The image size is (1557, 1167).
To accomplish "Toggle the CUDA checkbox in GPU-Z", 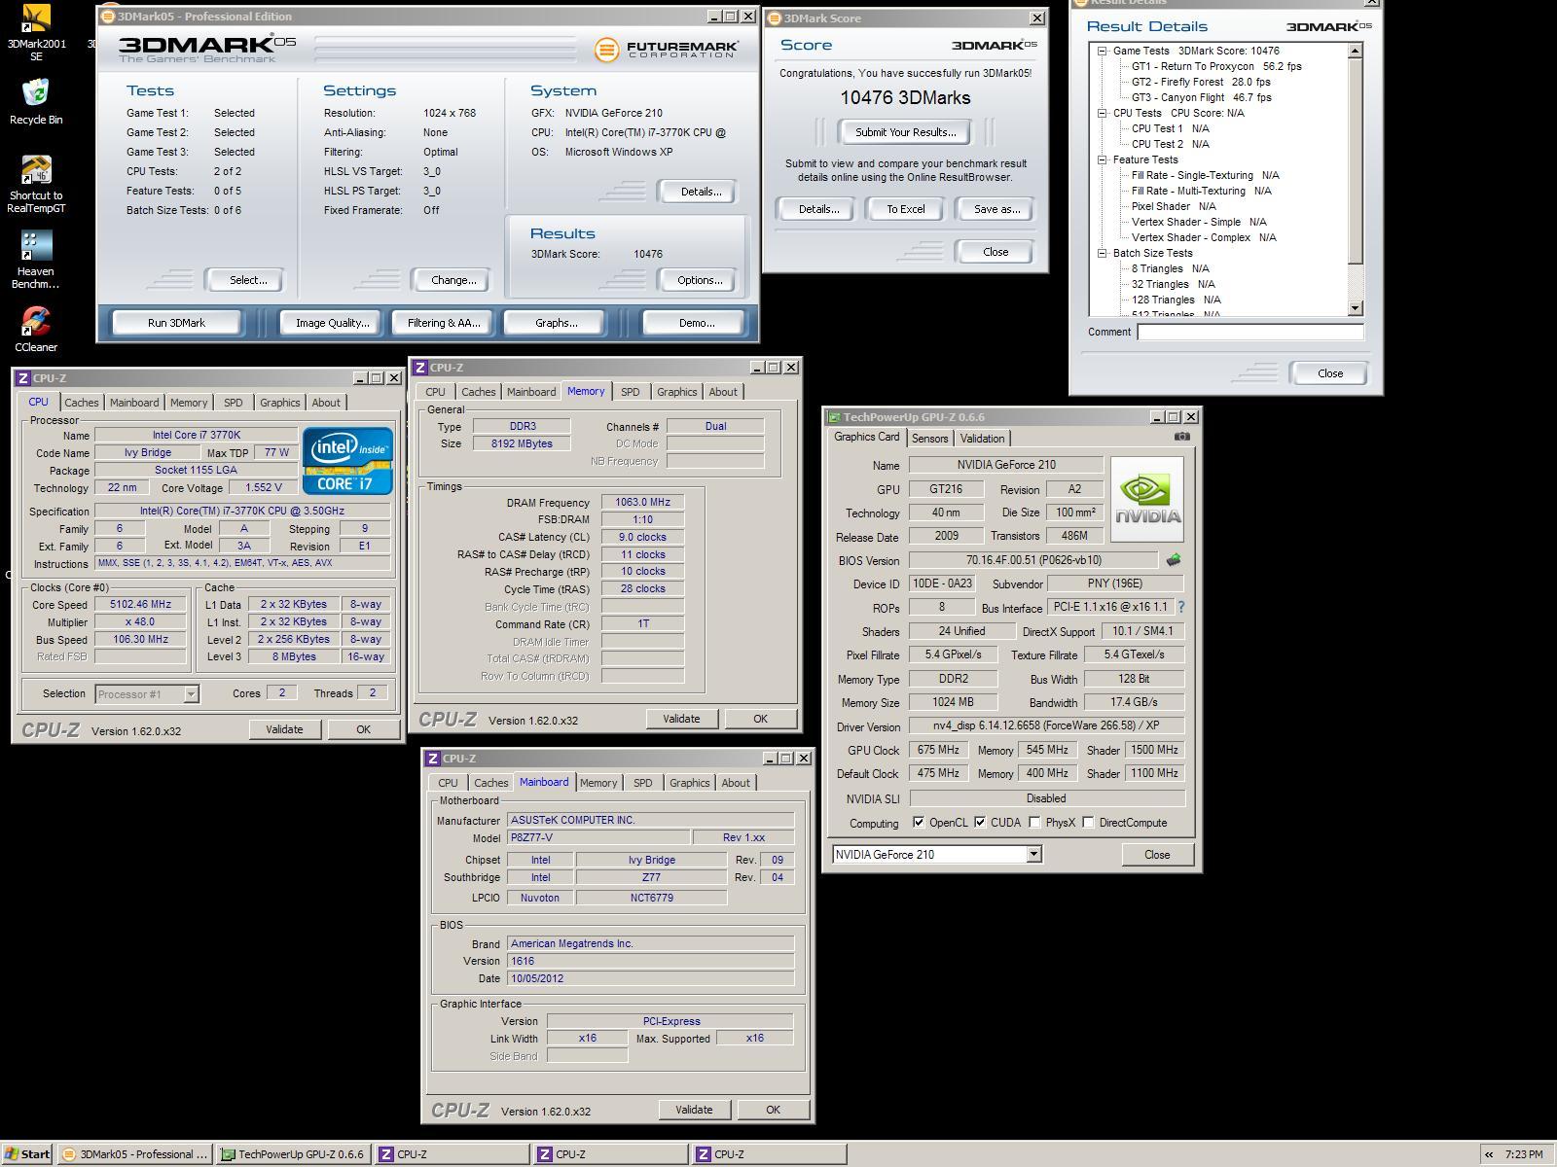I will pyautogui.click(x=980, y=823).
